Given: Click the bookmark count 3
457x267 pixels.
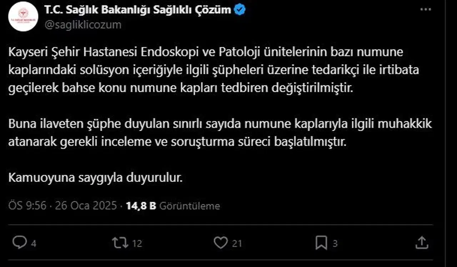Looking at the screenshot, I should (x=335, y=244).
